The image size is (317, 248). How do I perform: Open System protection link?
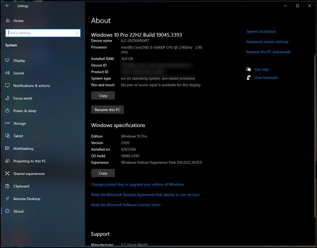[x=261, y=32]
